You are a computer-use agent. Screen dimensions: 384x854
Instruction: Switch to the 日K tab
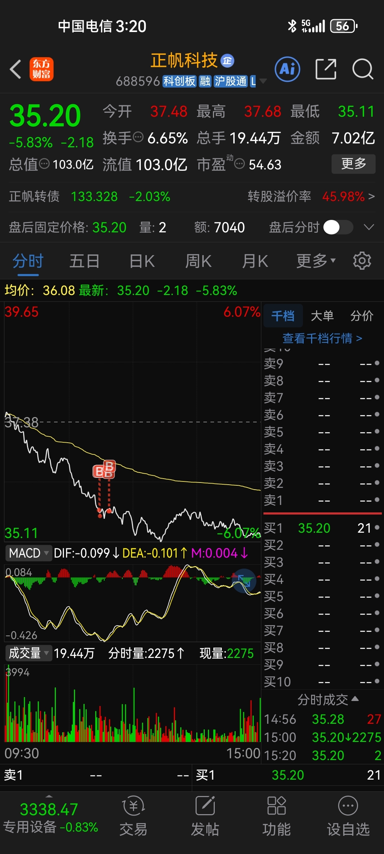[142, 261]
